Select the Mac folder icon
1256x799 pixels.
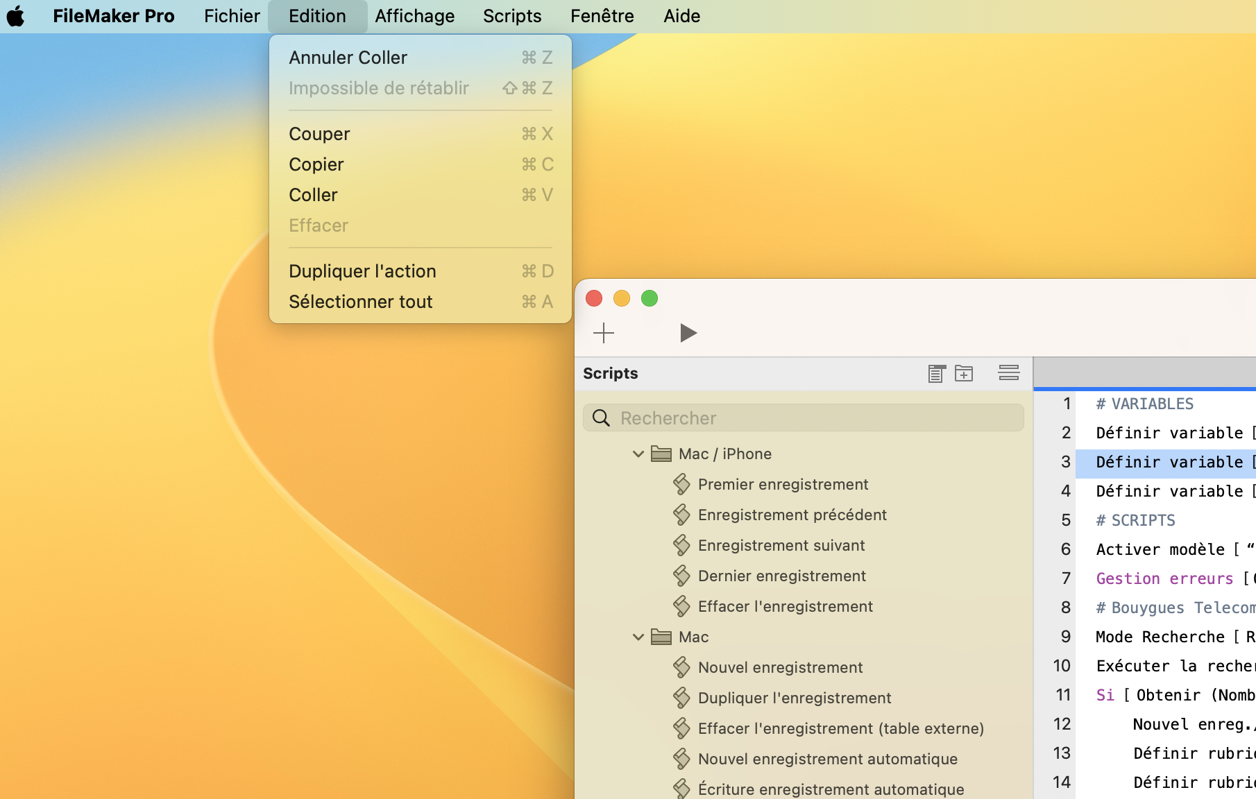click(661, 637)
